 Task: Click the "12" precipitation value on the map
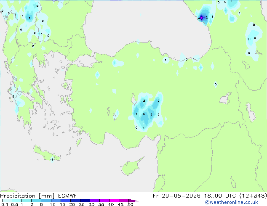(x=206, y=18)
